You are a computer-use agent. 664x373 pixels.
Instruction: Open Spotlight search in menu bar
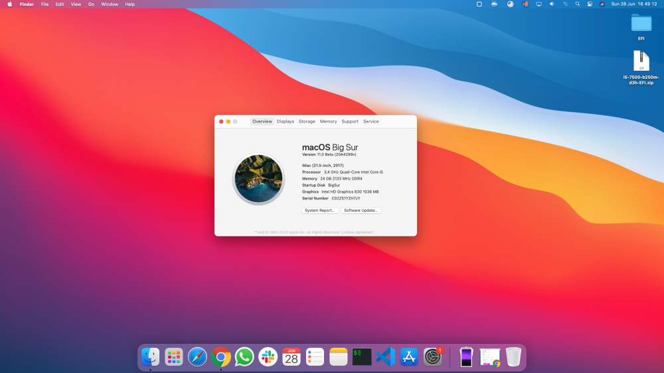pyautogui.click(x=578, y=4)
